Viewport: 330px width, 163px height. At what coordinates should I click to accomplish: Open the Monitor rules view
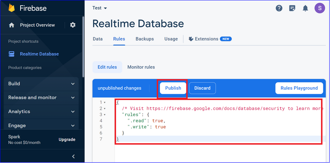(x=141, y=67)
